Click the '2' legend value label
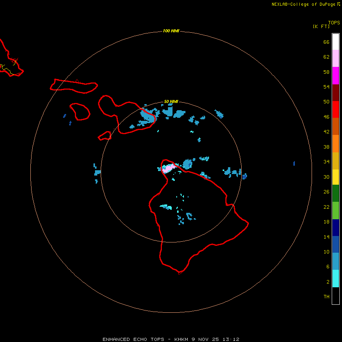The image size is (342, 342). pos(328,282)
